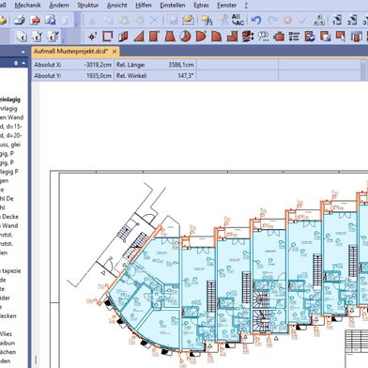Click the left panel up-down pin arrows
The height and width of the screenshot is (368, 368).
tap(16, 63)
